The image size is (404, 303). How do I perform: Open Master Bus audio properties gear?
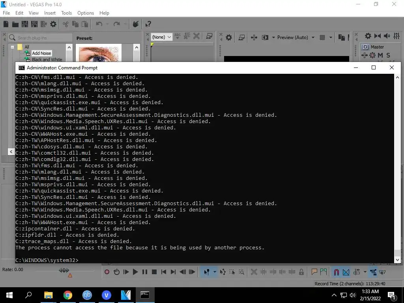click(x=368, y=36)
